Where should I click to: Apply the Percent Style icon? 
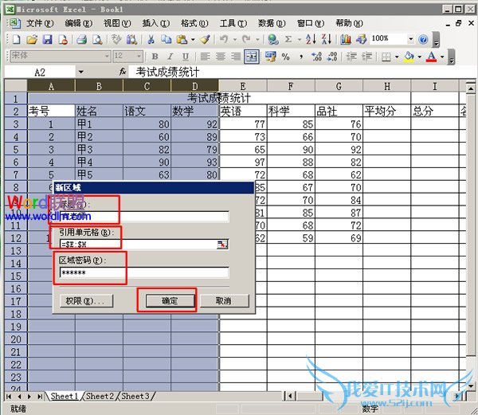click(284, 57)
